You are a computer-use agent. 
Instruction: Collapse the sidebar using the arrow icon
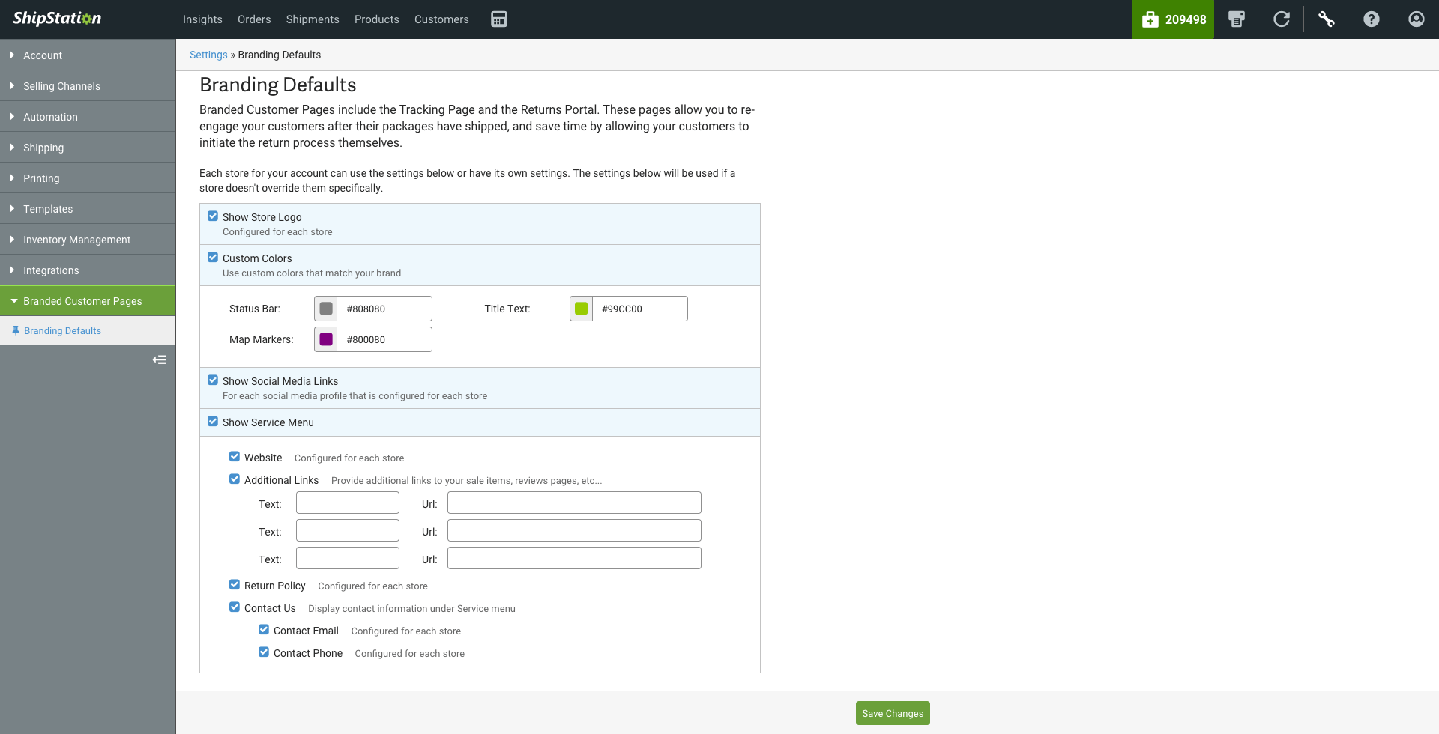(159, 360)
